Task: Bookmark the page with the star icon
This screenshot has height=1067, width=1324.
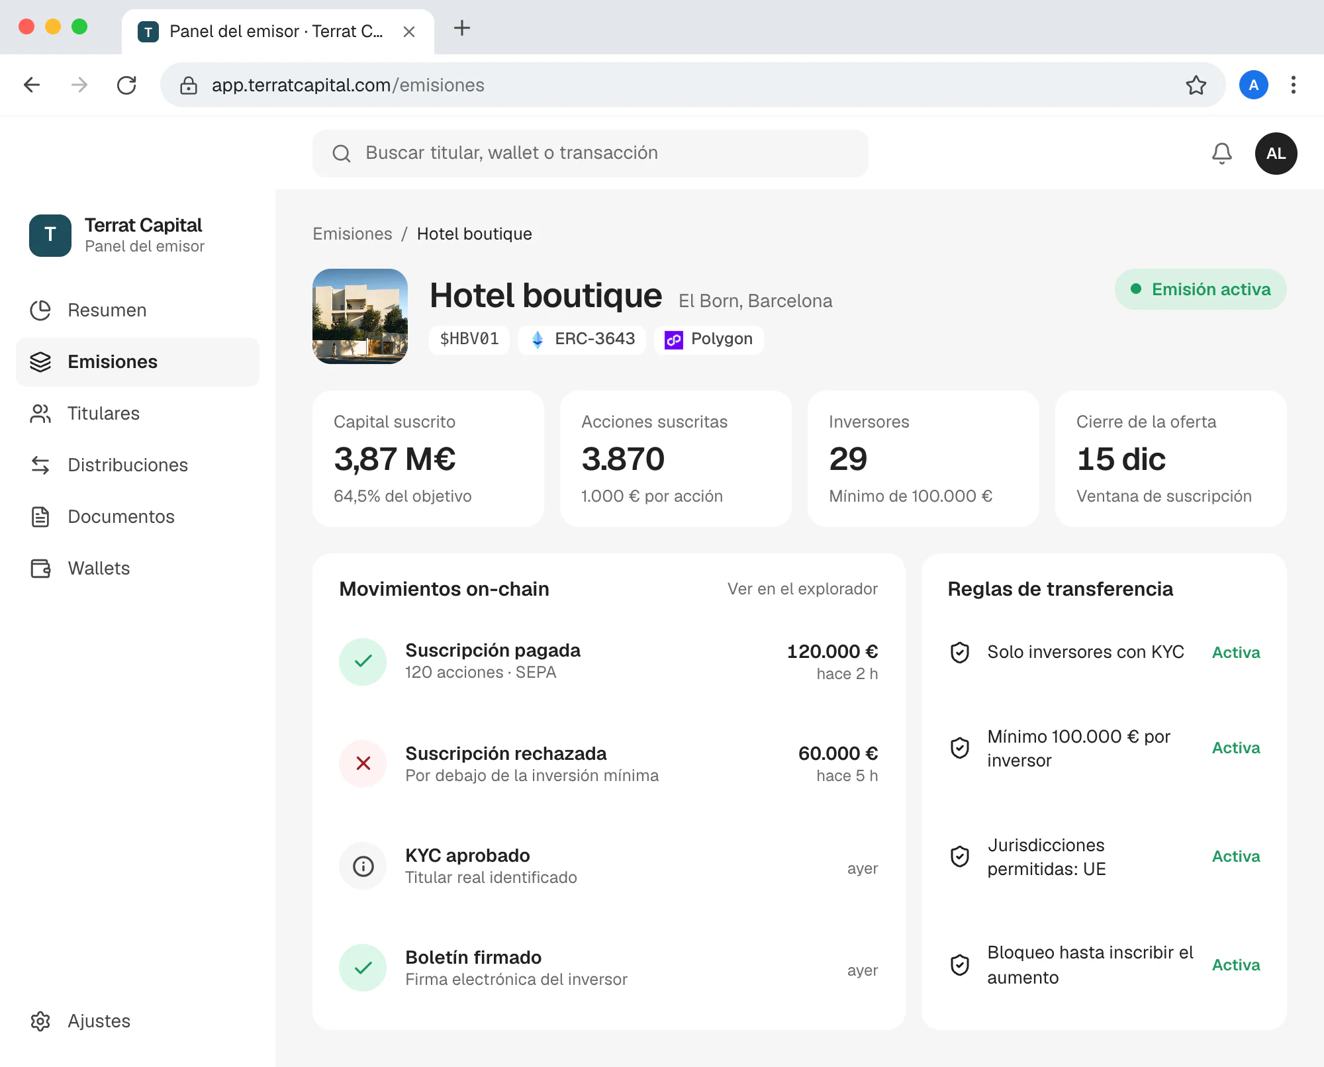Action: coord(1196,85)
